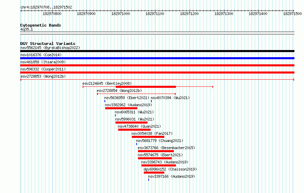Click the red bar under nsv596332
Image resolution: width=304 pixels, height=193 pixels.
[x=157, y=73]
